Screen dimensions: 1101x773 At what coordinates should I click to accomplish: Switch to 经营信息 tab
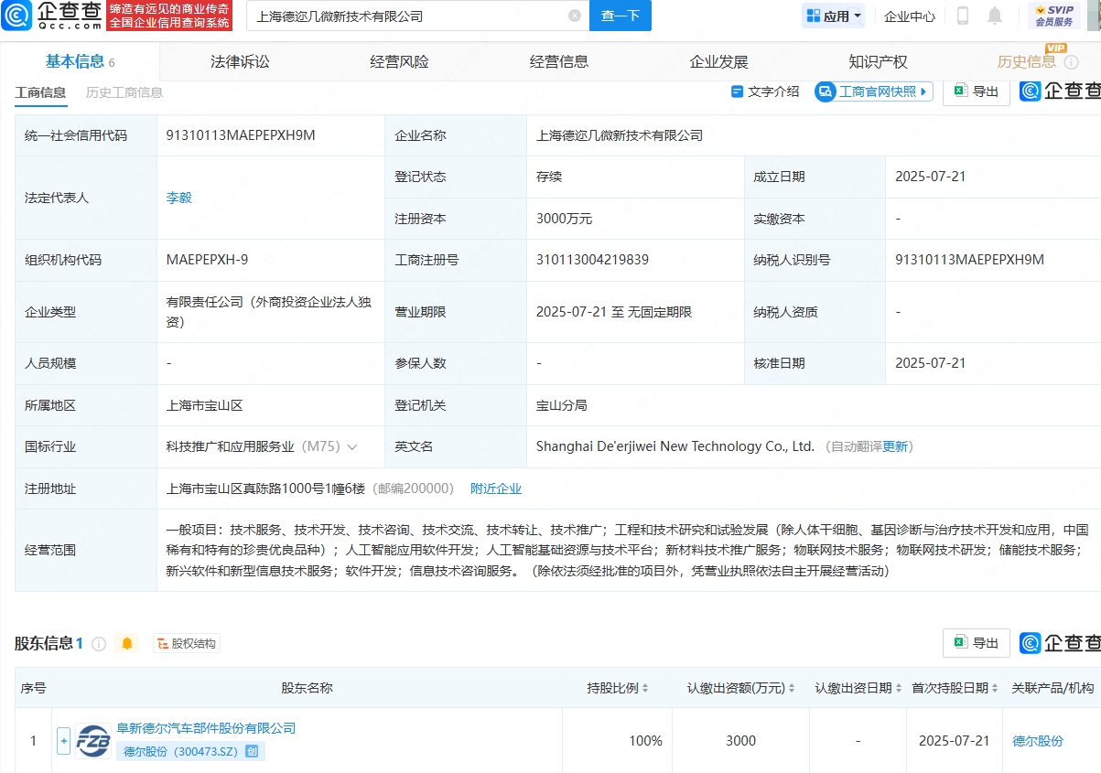pos(559,61)
